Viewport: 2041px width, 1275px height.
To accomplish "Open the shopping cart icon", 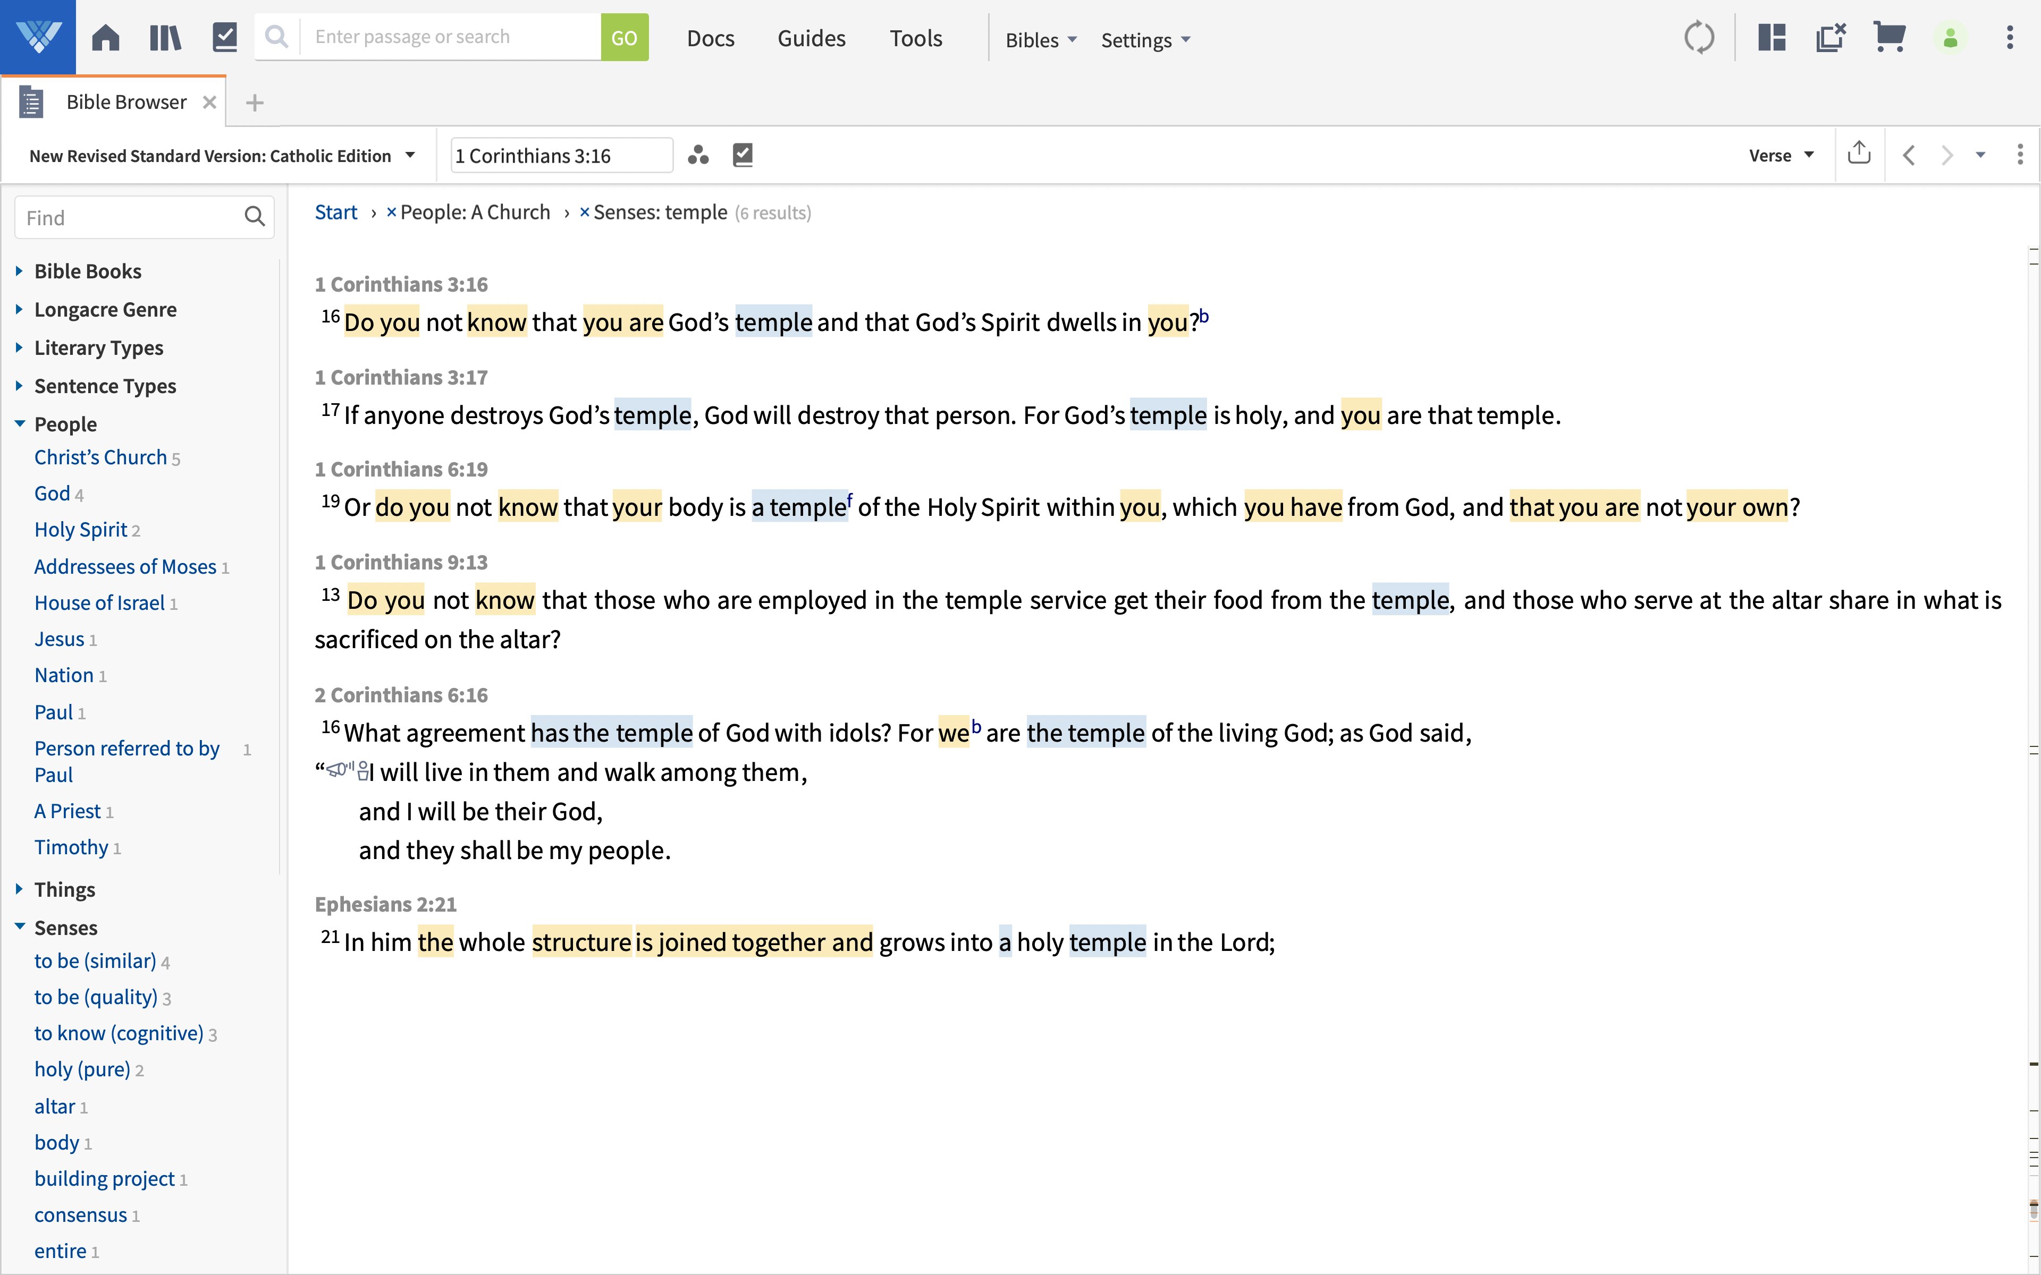I will pos(1889,38).
